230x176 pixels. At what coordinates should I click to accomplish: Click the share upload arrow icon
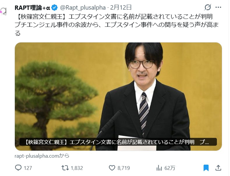tap(218, 168)
